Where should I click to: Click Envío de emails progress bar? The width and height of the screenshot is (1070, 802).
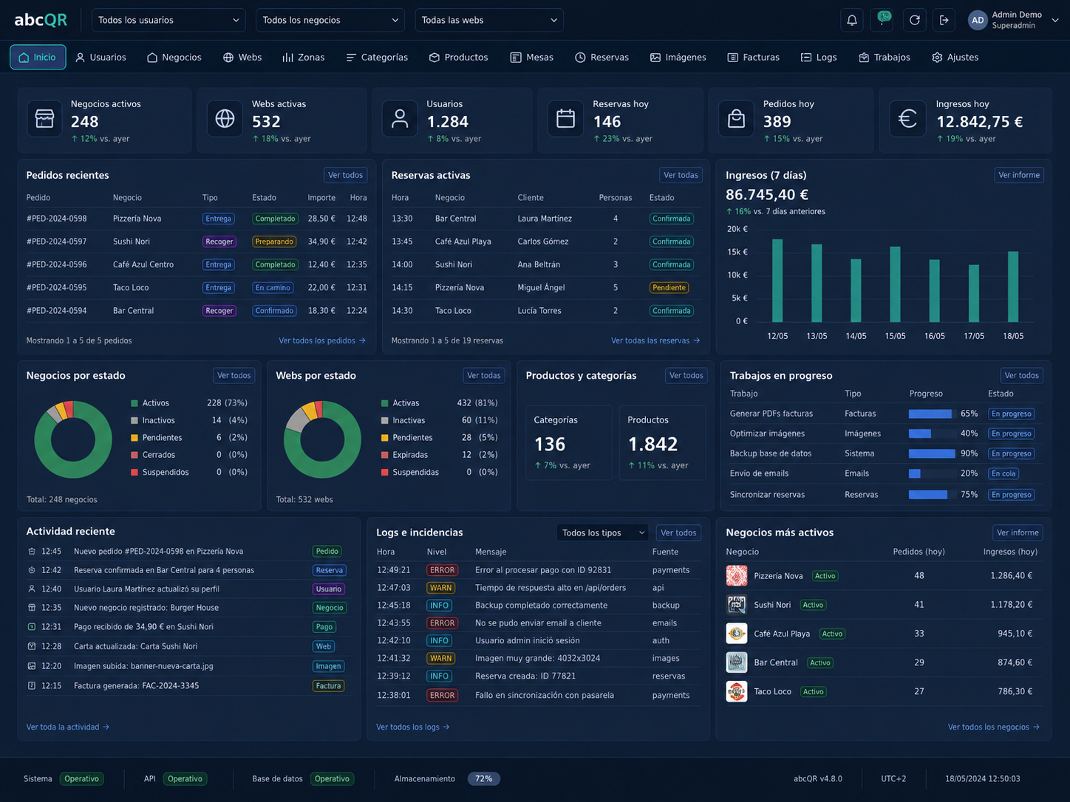click(x=932, y=473)
